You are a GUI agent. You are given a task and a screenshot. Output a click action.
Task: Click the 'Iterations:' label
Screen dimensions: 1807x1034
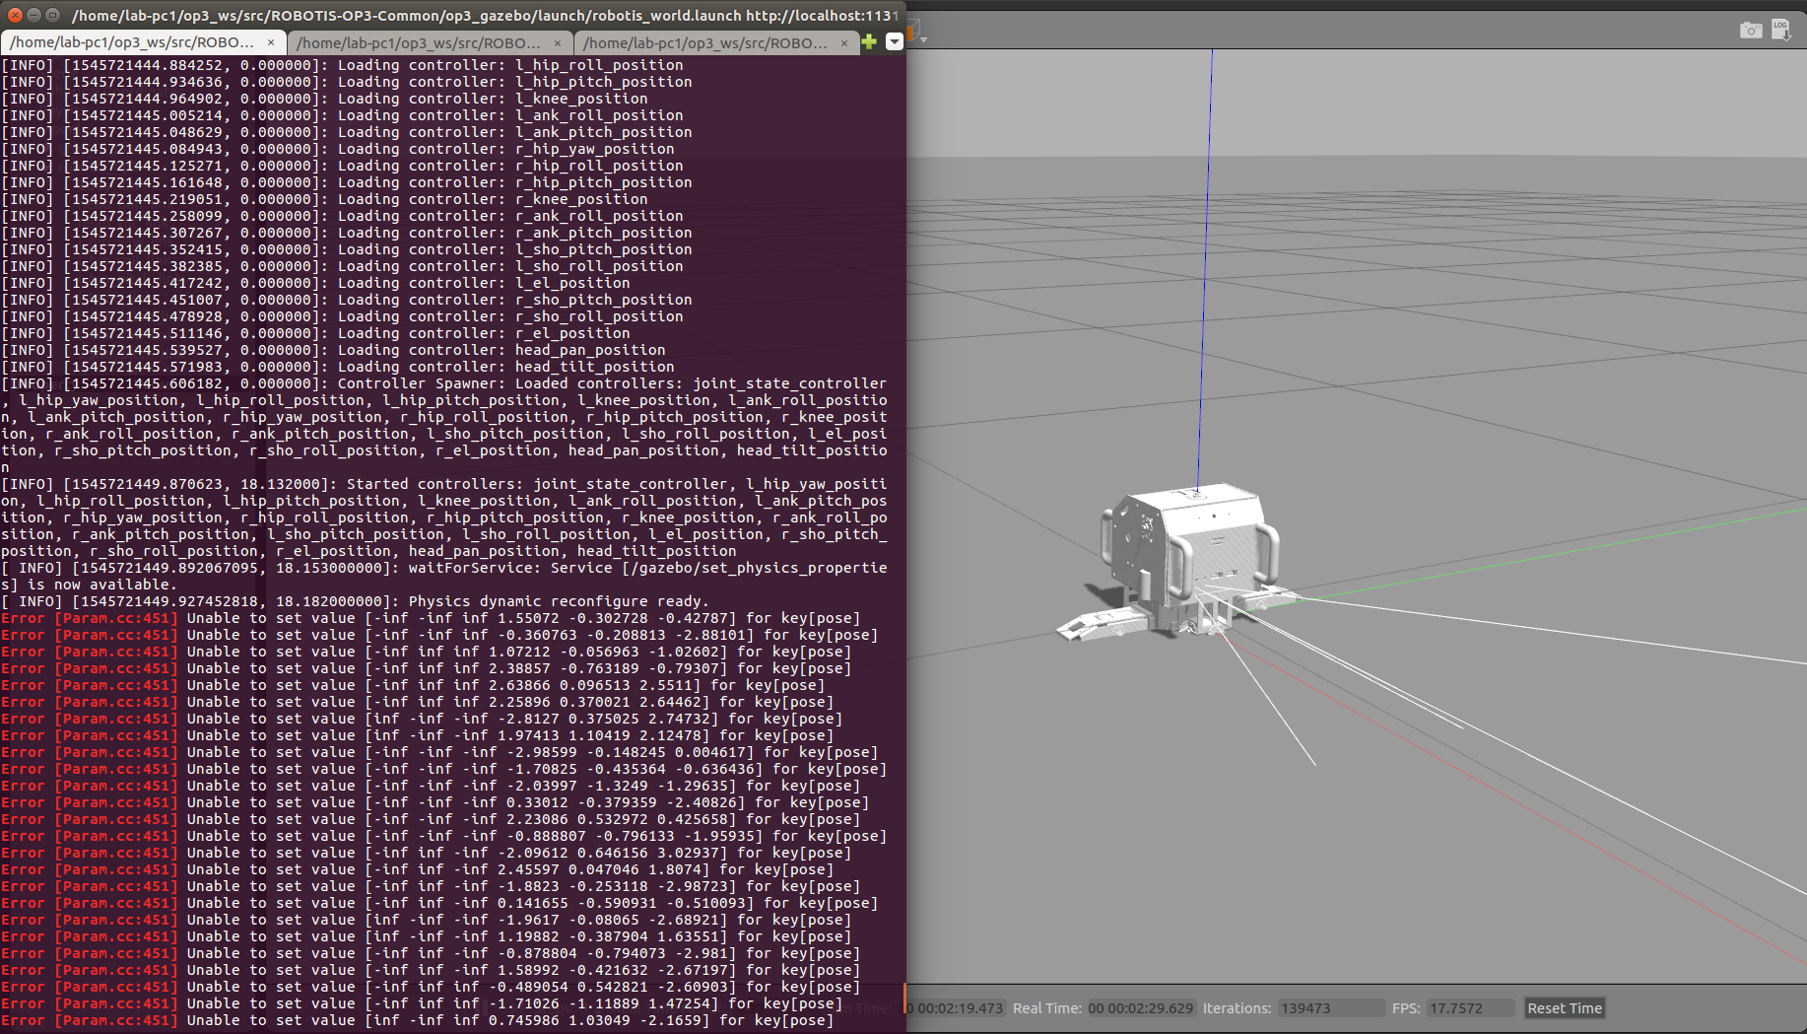click(1237, 1007)
